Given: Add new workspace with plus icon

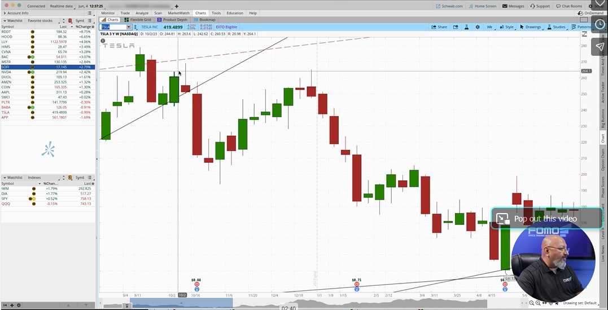Looking at the screenshot, I should click(x=177, y=6).
